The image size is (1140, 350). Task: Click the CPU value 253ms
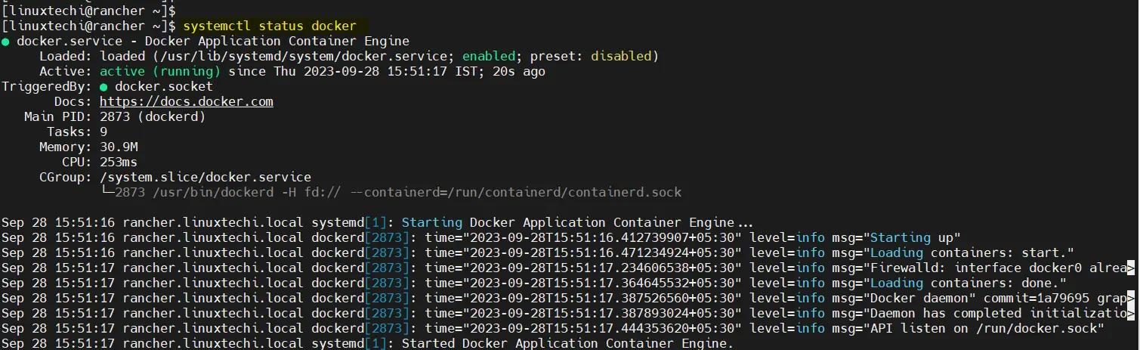pyautogui.click(x=119, y=162)
